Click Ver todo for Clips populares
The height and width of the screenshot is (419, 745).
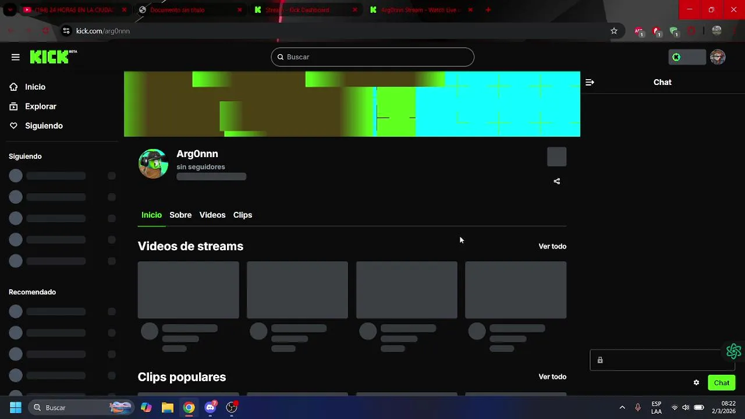tap(552, 377)
